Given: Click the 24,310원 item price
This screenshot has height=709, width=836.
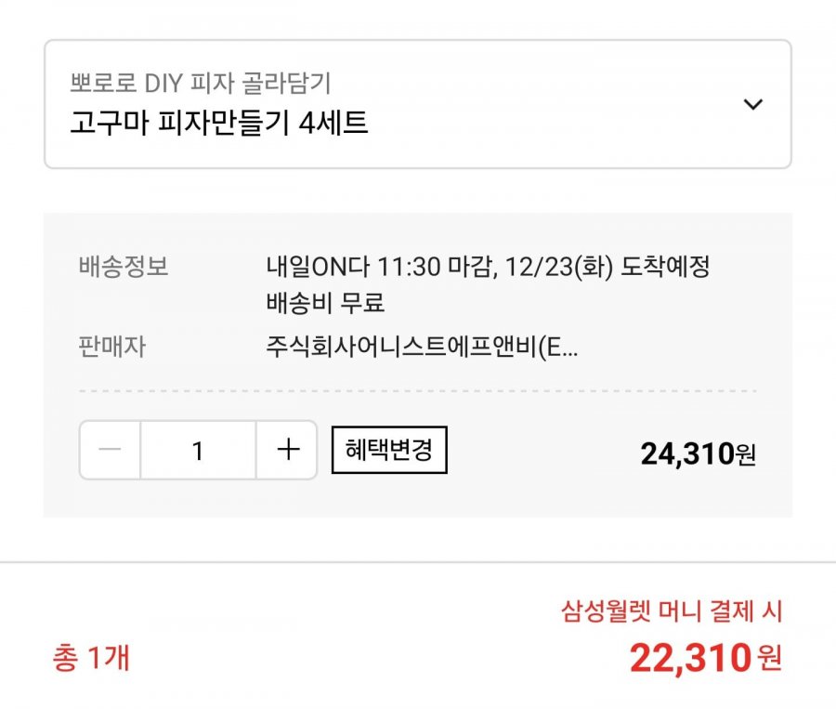Looking at the screenshot, I should (x=698, y=453).
